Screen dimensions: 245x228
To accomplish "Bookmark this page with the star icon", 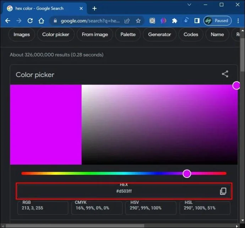I will click(138, 21).
